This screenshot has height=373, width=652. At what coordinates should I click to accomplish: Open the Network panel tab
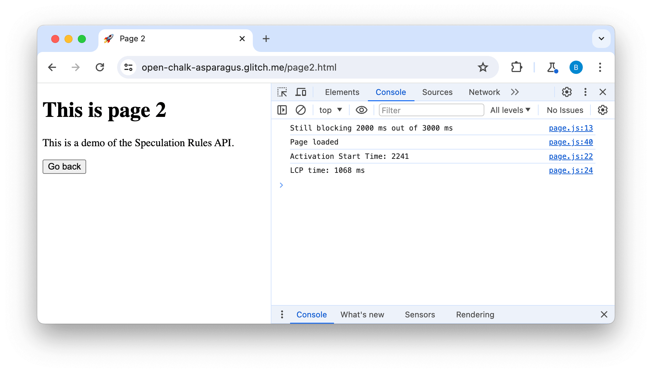[x=484, y=92]
